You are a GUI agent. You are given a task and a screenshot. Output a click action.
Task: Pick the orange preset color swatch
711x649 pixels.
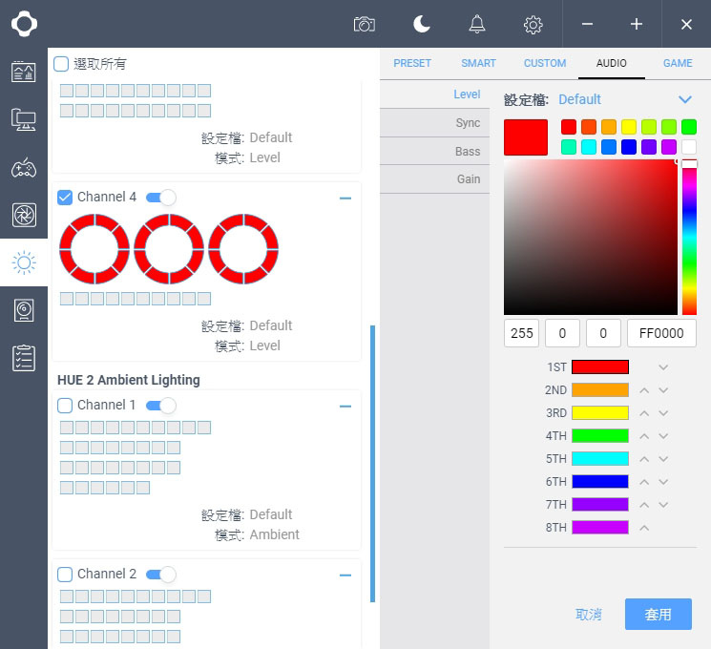609,127
